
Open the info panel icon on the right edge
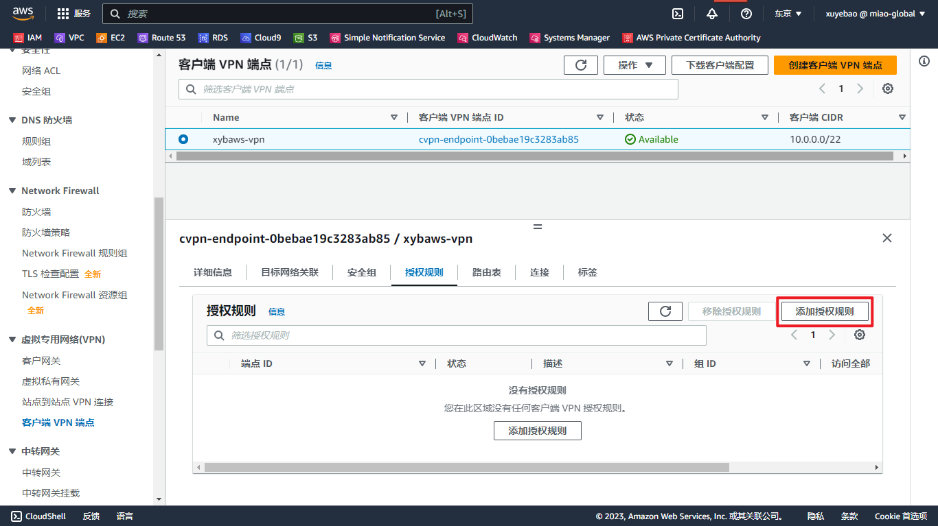(x=924, y=62)
